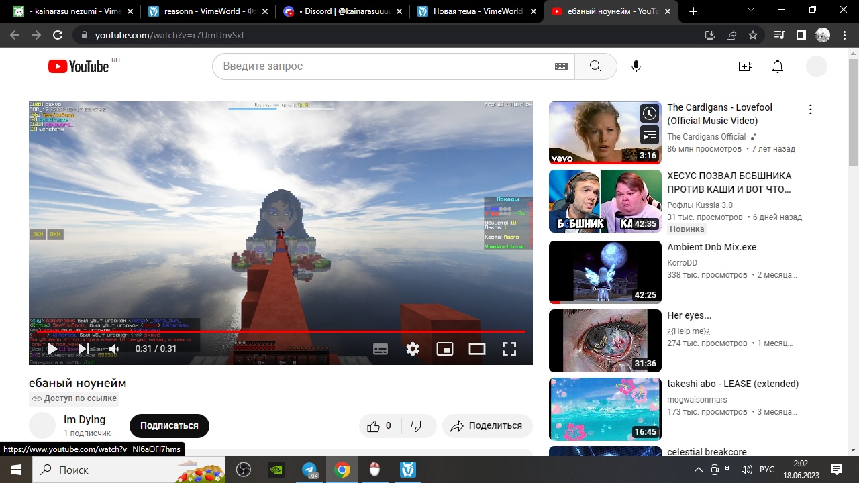This screenshot has width=859, height=483.
Task: Open YouTube notifications bell
Action: coord(778,66)
